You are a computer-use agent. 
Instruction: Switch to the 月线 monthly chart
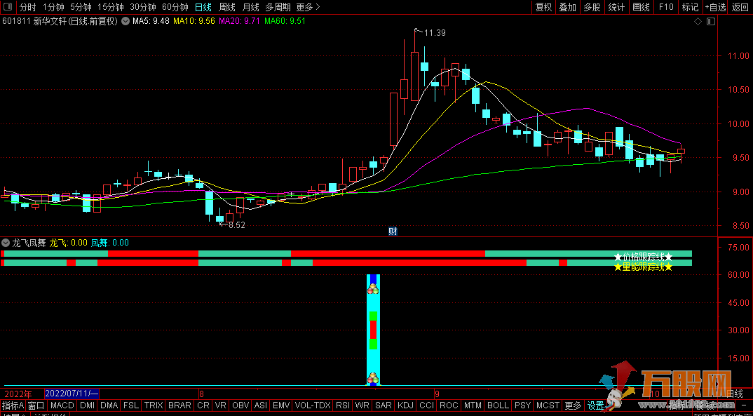point(250,7)
